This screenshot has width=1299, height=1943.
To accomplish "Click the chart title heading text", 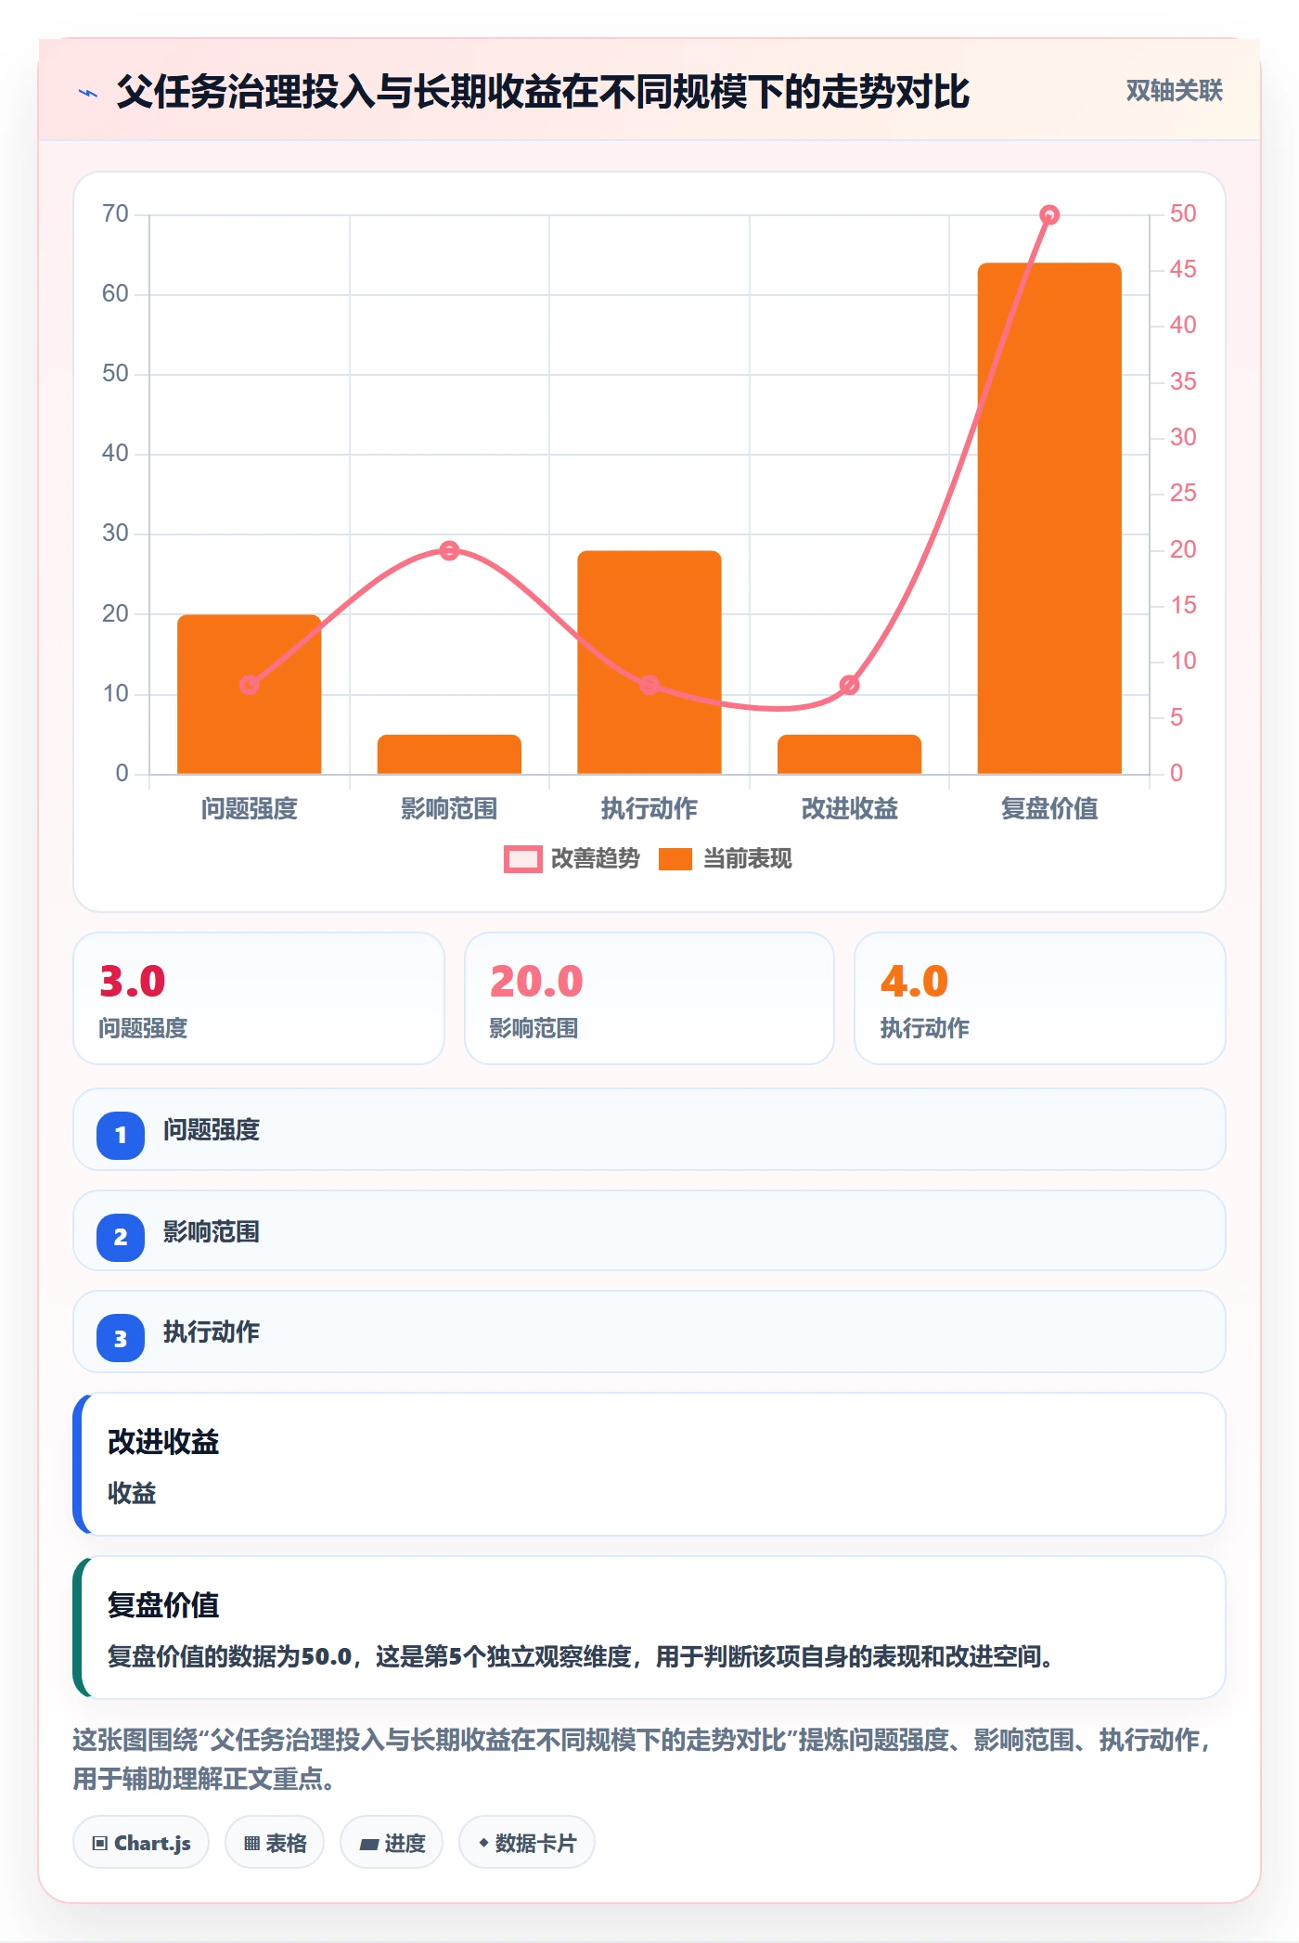I will click(543, 92).
